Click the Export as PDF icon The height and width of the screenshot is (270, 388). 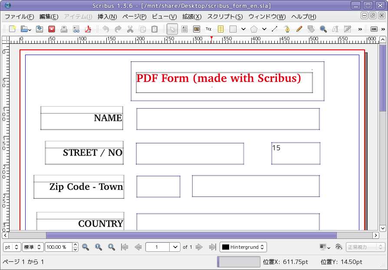coord(88,29)
